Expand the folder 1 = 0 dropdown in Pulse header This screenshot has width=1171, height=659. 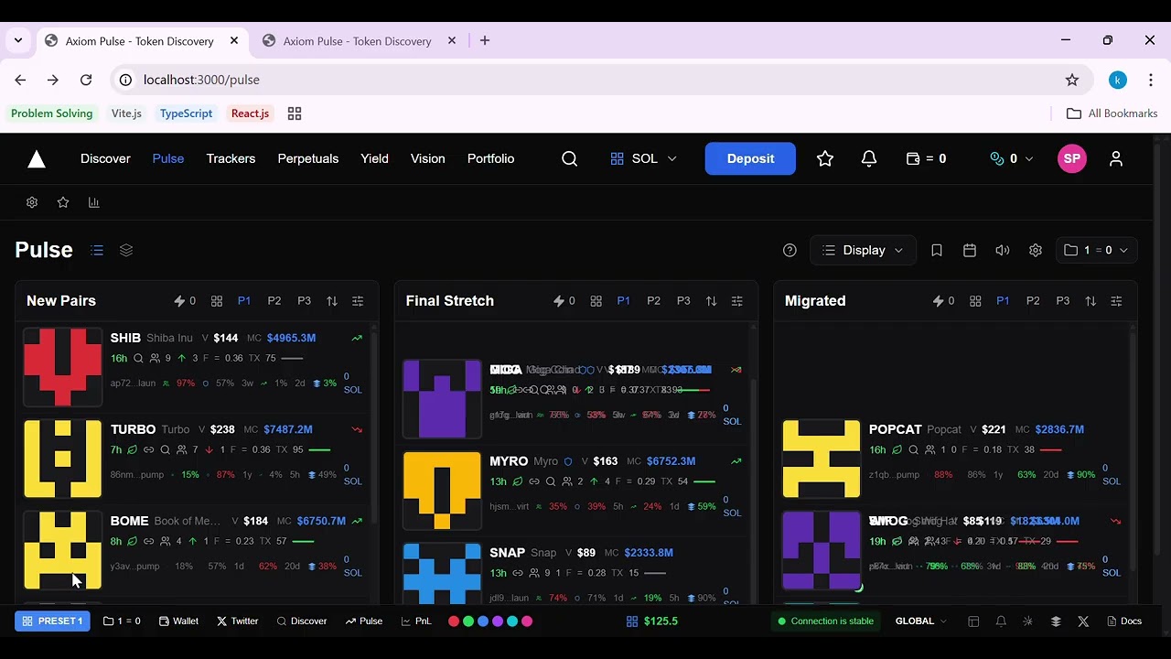1096,251
